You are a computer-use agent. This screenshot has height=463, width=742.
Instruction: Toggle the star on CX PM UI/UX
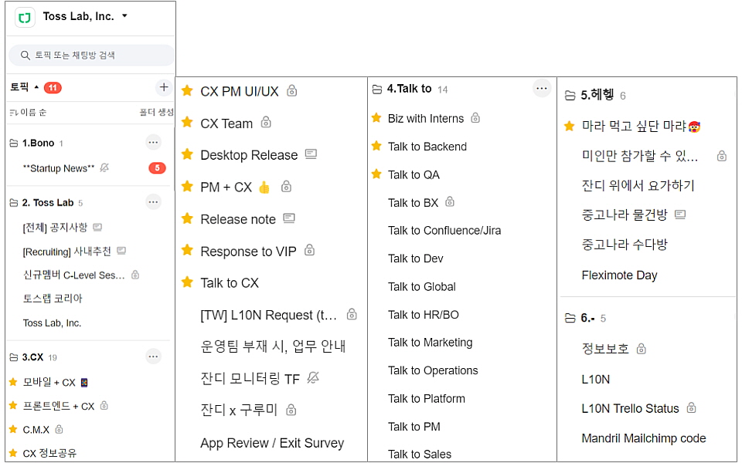pyautogui.click(x=187, y=91)
